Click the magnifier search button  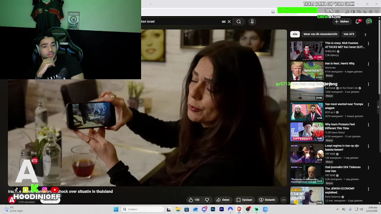pyautogui.click(x=239, y=22)
